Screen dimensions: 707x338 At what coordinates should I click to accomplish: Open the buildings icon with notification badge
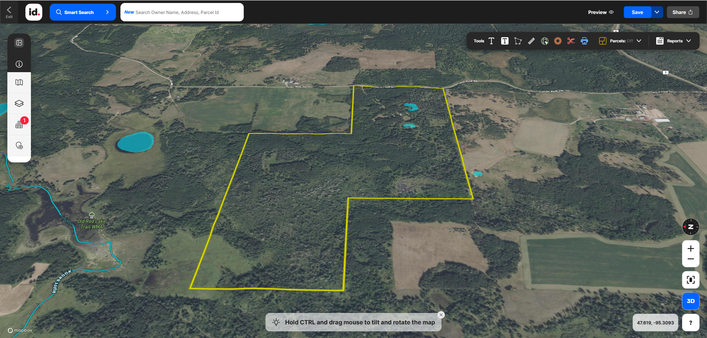tap(19, 124)
